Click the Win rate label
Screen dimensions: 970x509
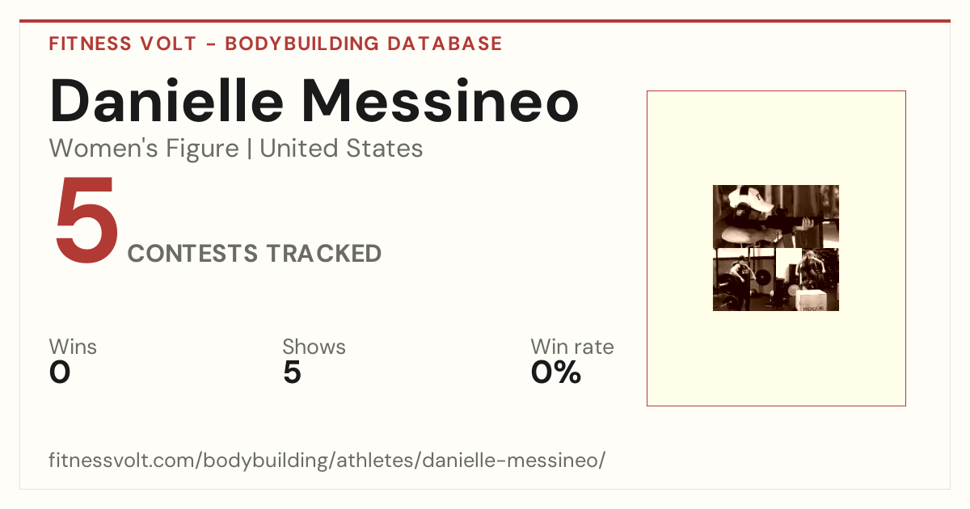coord(572,347)
